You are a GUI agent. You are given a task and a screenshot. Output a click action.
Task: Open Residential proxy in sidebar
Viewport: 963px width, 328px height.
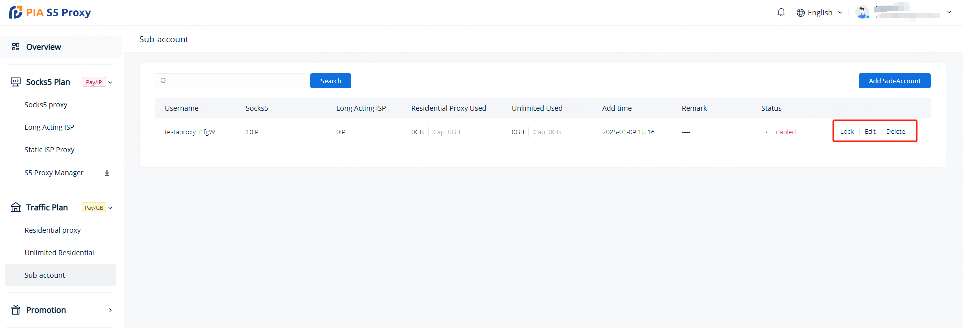coord(53,230)
